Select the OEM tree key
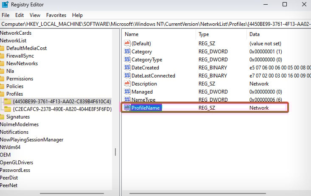The width and height of the screenshot is (311, 196). point(5,155)
